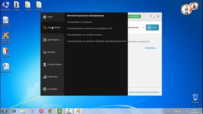Choose Сканирование на наличие проблем производительности
The width and height of the screenshot is (203, 114).
coord(97,41)
